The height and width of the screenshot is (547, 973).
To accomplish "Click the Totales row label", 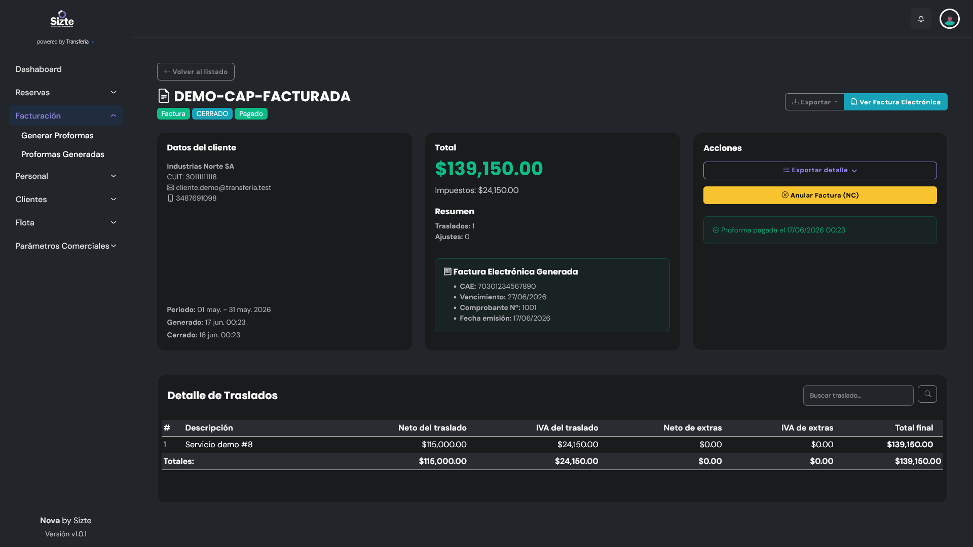I will [178, 461].
